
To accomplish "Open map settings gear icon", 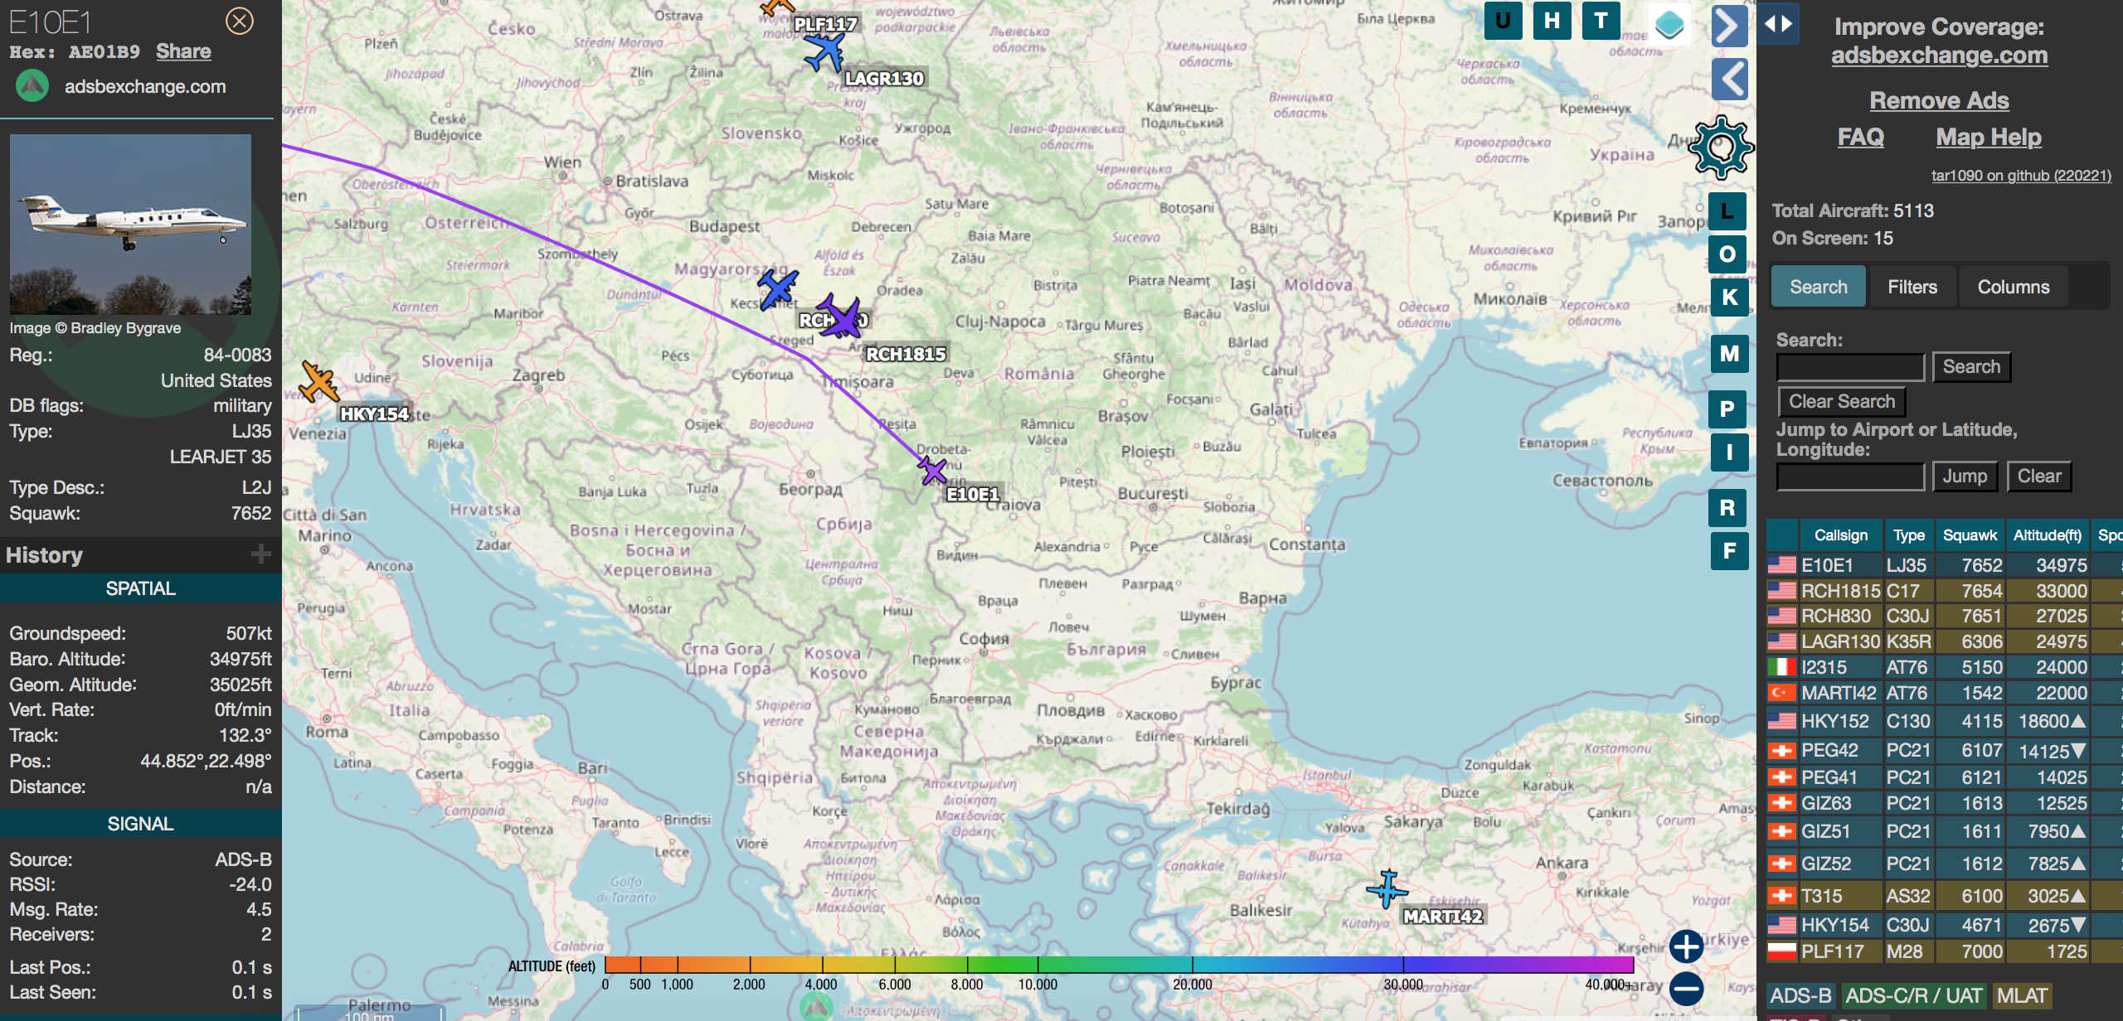I will coord(1722,148).
